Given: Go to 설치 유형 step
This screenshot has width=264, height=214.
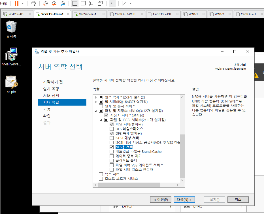Looking at the screenshot, I should coord(51,89).
